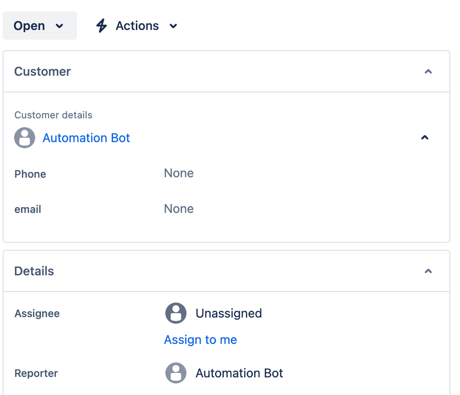Click the Assign to me link
The height and width of the screenshot is (395, 460).
[200, 340]
